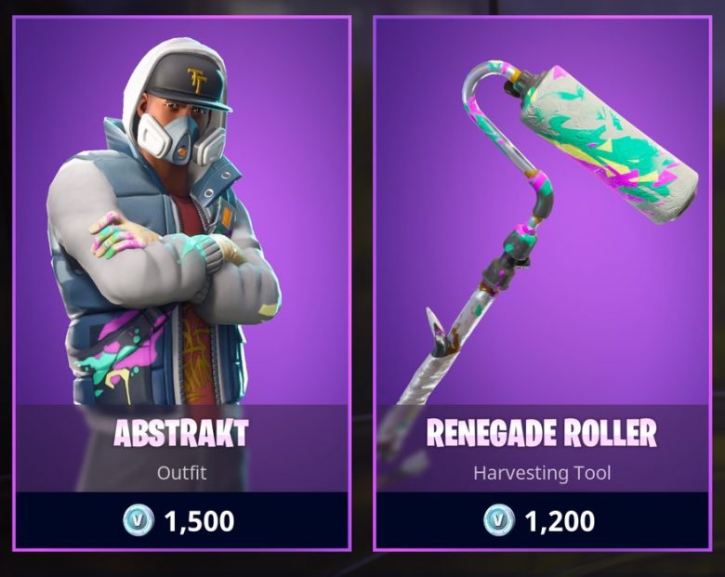The height and width of the screenshot is (577, 725).
Task: Click the 1,500 price number
Action: (199, 521)
